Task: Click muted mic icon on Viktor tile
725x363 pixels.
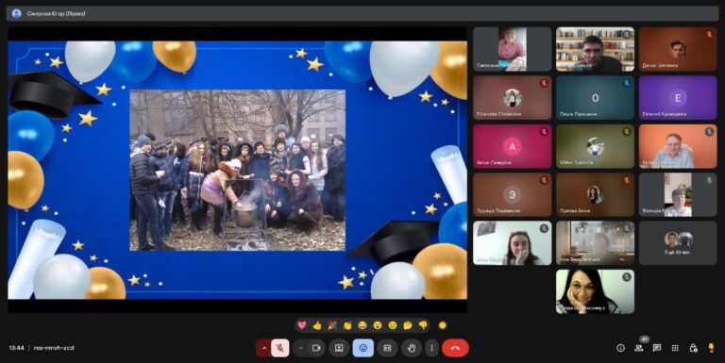Action: 627,132
